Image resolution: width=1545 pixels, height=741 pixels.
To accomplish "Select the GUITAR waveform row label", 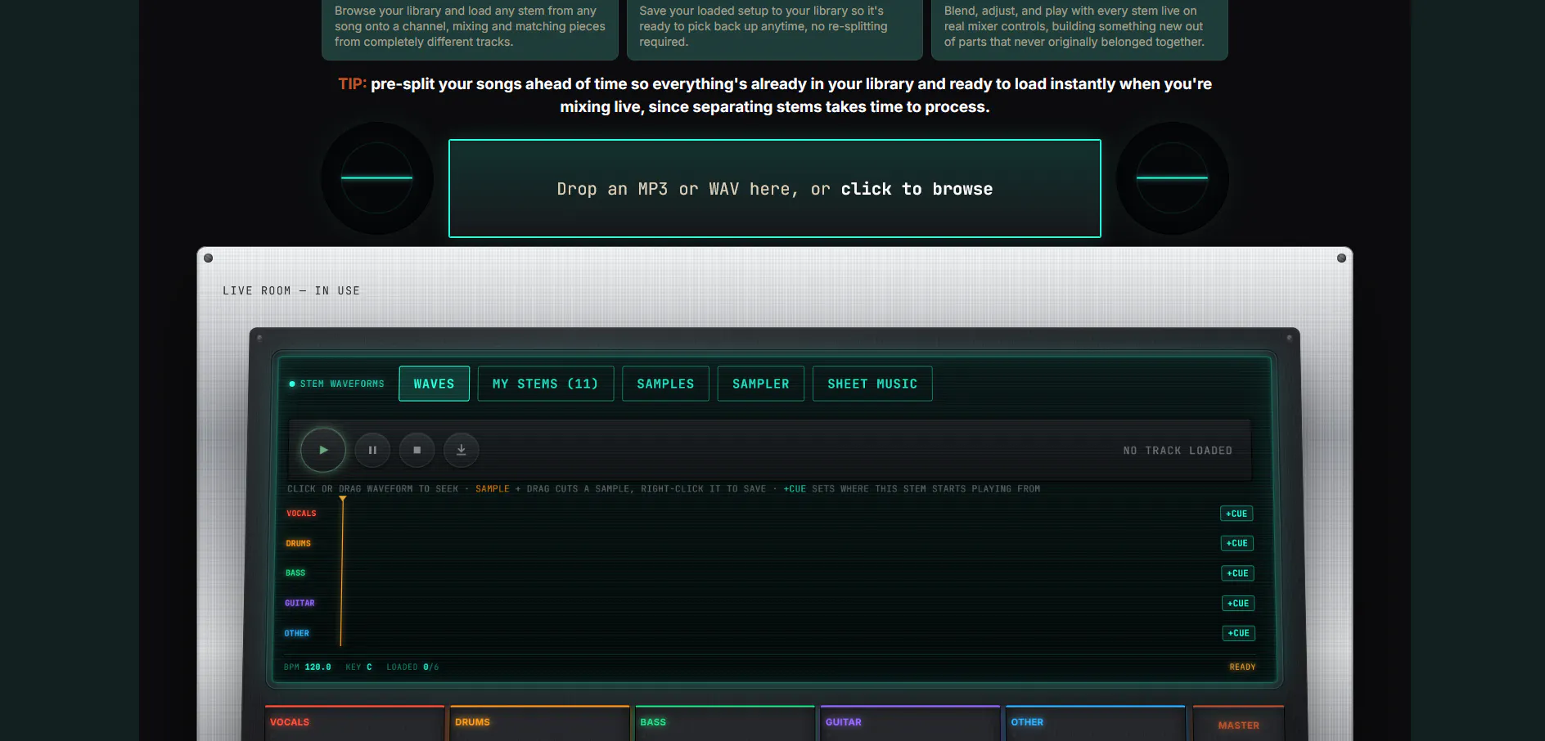I will (300, 604).
